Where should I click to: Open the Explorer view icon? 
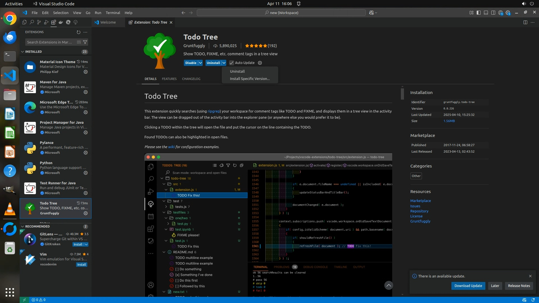pos(24,22)
